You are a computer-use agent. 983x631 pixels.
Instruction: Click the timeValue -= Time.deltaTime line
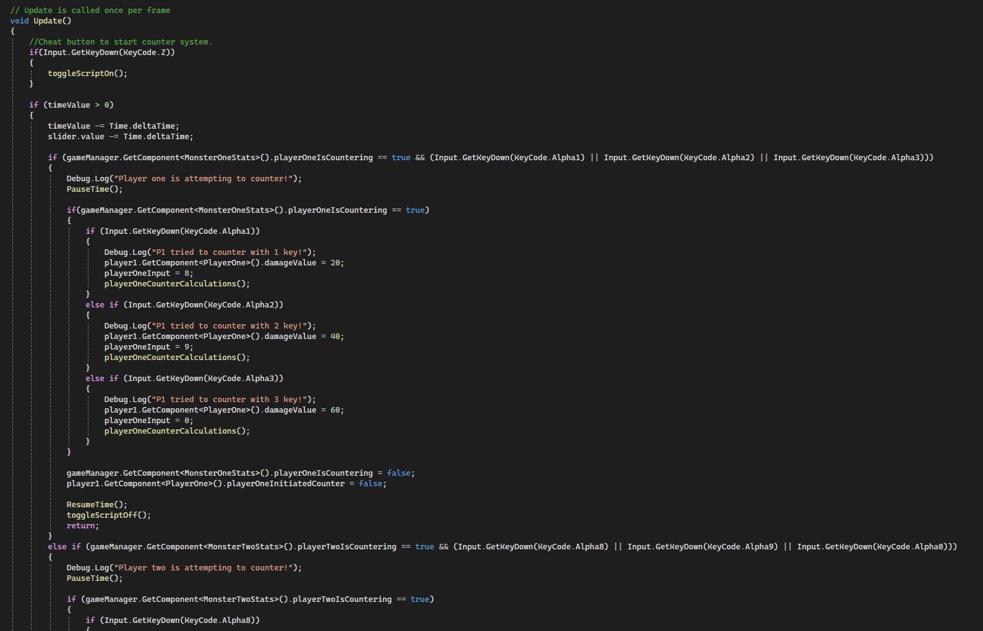tap(113, 126)
